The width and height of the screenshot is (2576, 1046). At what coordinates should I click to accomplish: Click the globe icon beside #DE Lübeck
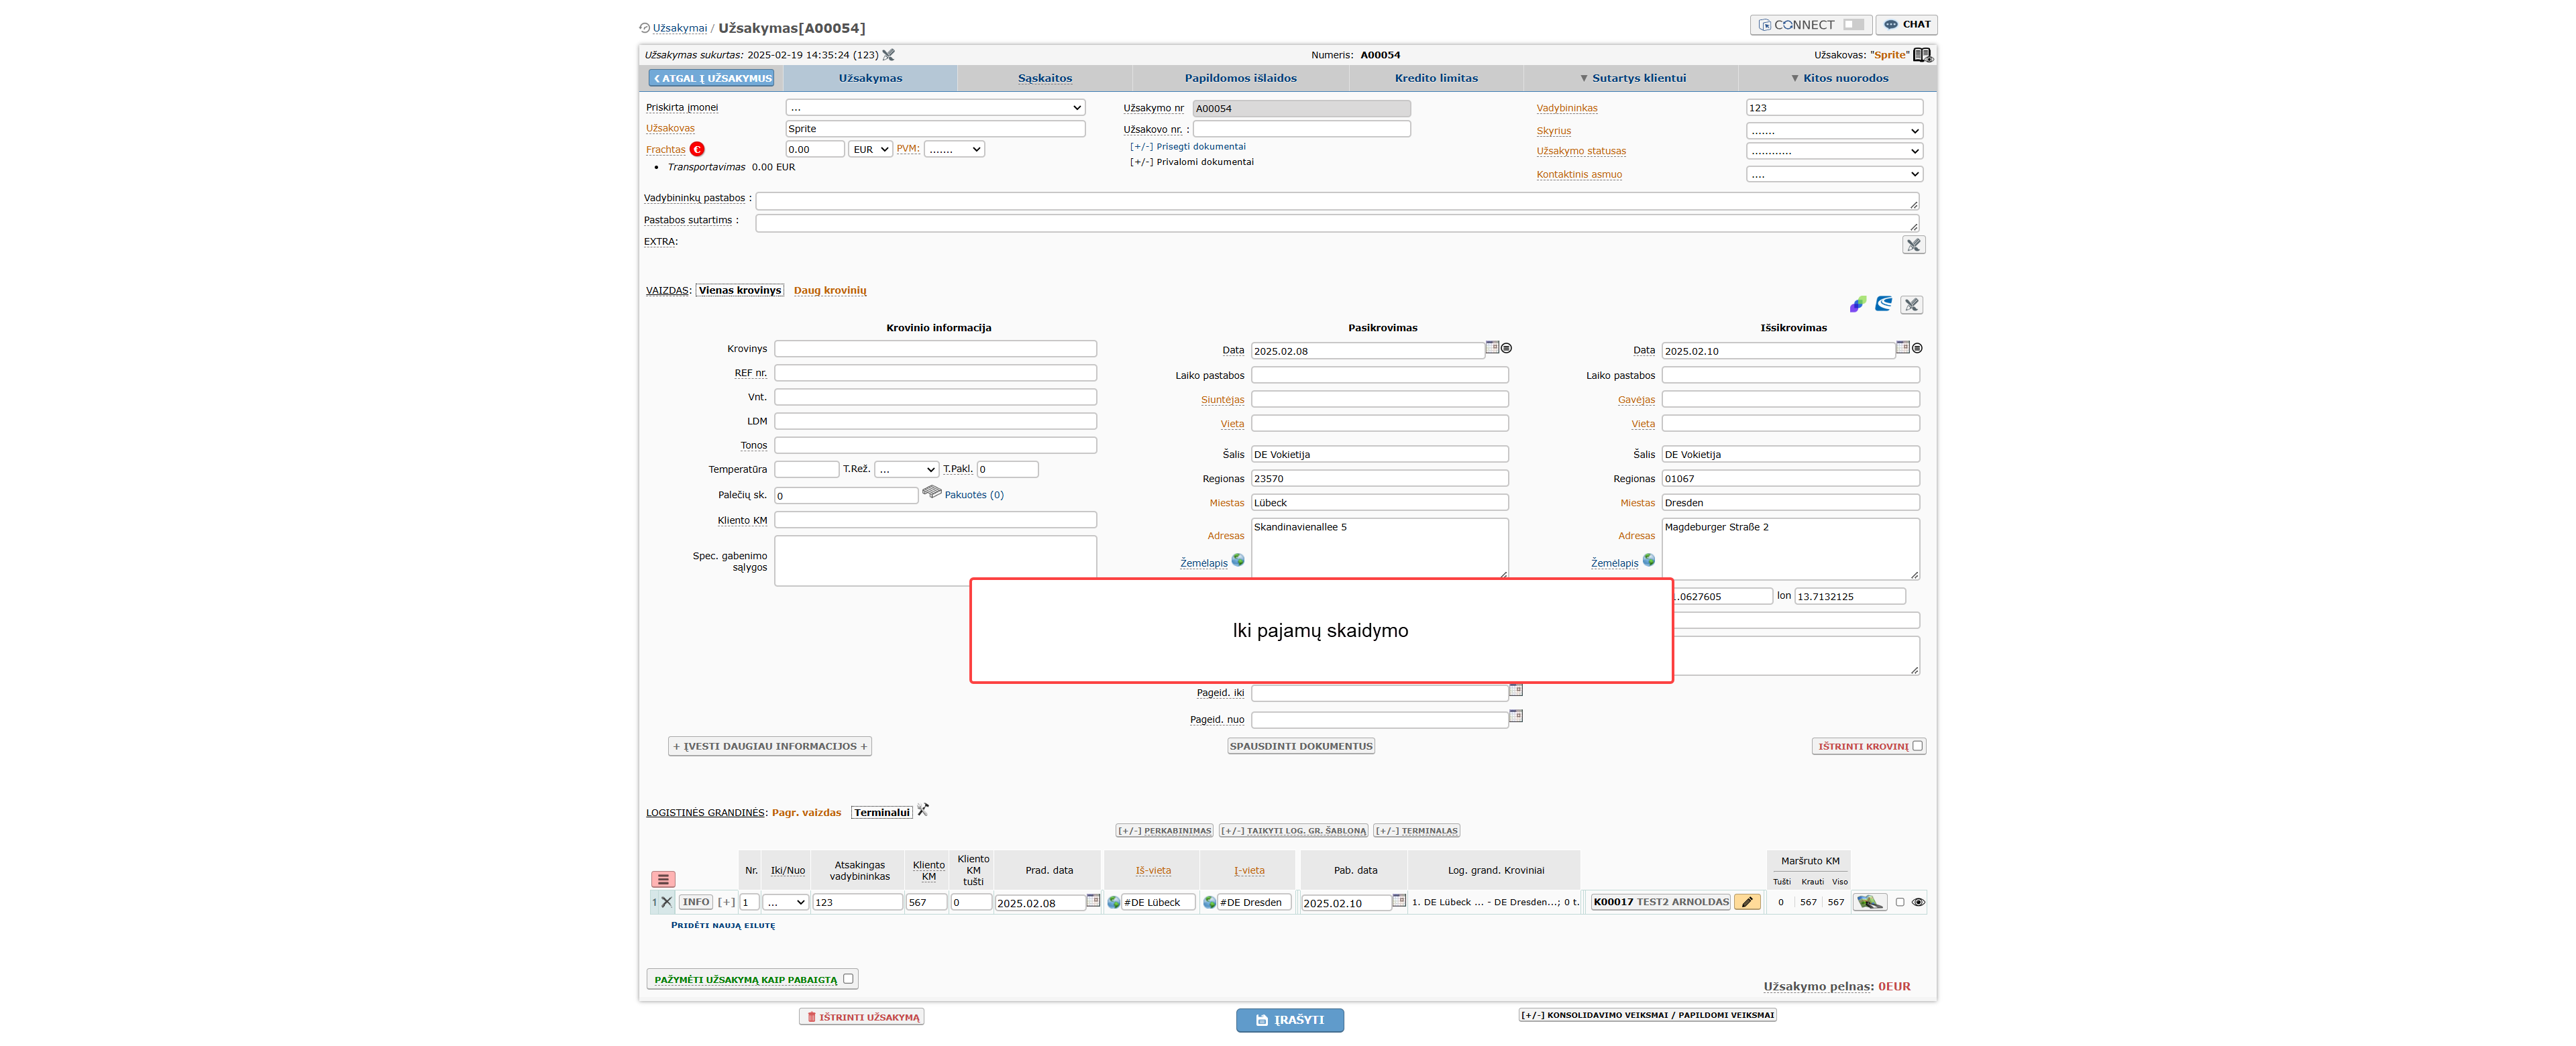coord(1114,902)
